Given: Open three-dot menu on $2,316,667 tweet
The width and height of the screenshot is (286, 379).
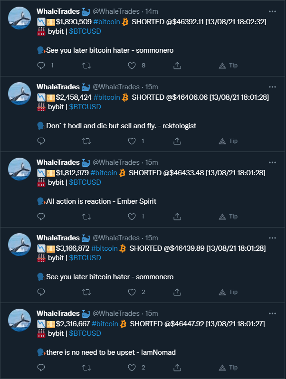Looking at the screenshot, I should 273,313.
